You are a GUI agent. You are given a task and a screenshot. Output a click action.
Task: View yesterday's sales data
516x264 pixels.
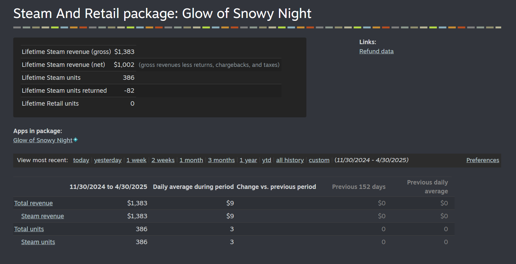(108, 160)
